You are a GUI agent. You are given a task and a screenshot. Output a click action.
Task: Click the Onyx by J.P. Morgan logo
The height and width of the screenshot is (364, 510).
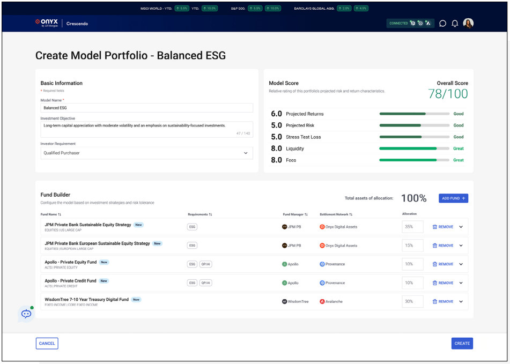pos(47,23)
